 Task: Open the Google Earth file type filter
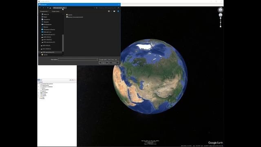click(109, 60)
